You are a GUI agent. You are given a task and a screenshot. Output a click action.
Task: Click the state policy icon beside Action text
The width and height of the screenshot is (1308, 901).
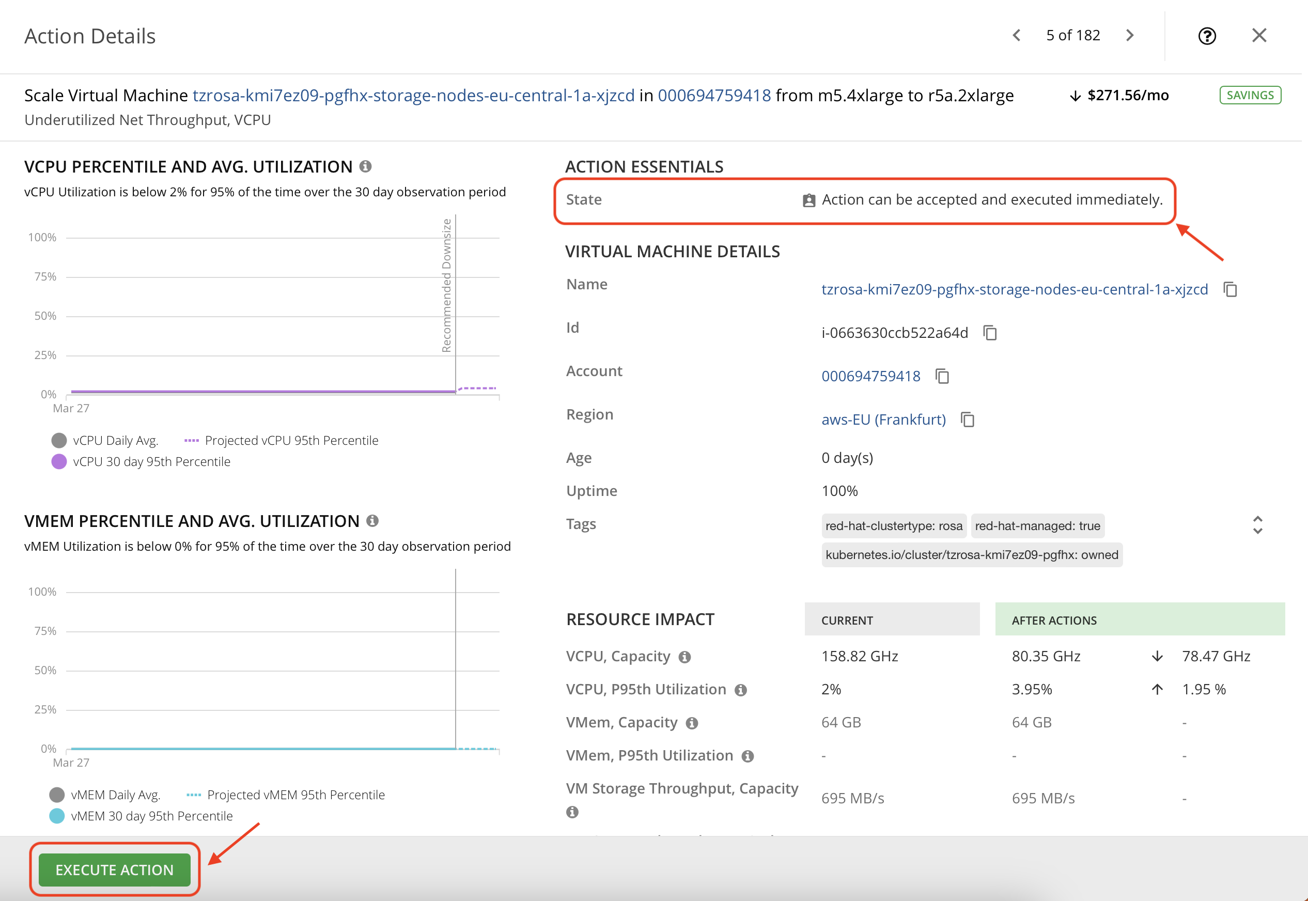click(x=809, y=200)
